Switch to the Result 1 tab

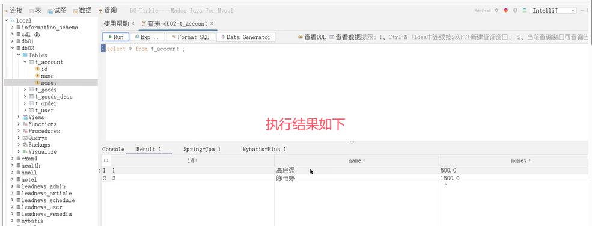pyautogui.click(x=149, y=150)
